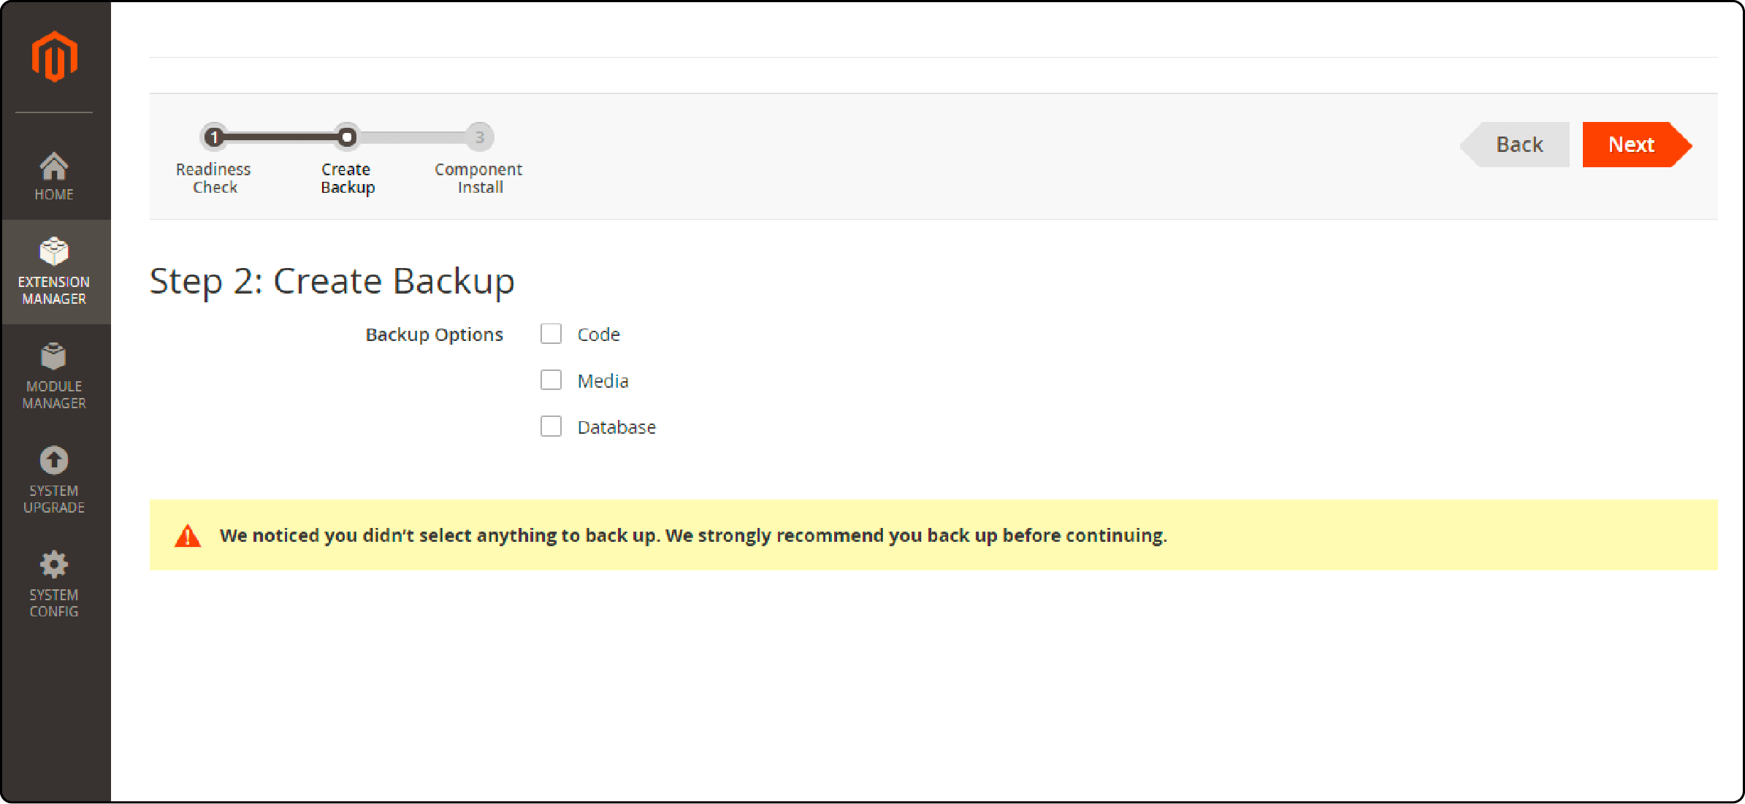Click the Back button
This screenshot has height=804, width=1745.
pos(1519,143)
